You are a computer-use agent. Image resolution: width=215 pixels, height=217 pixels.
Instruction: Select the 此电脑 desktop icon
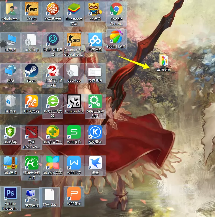[10, 42]
